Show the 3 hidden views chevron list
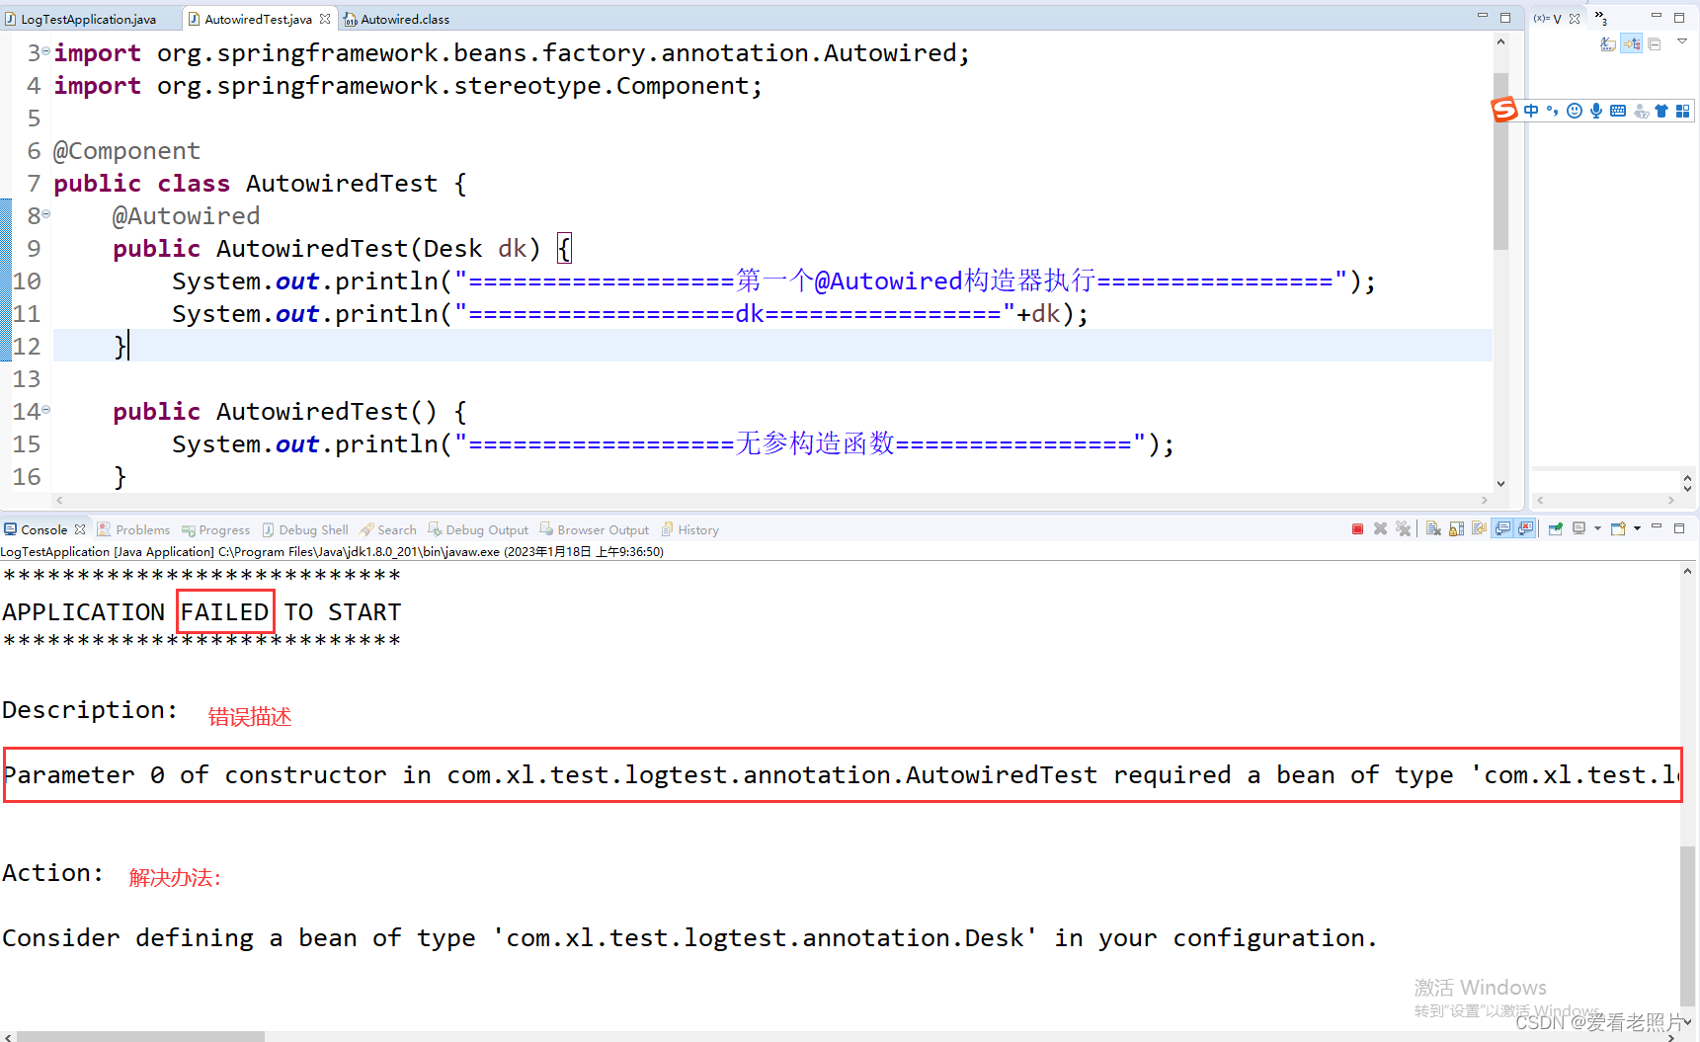 tap(1600, 18)
